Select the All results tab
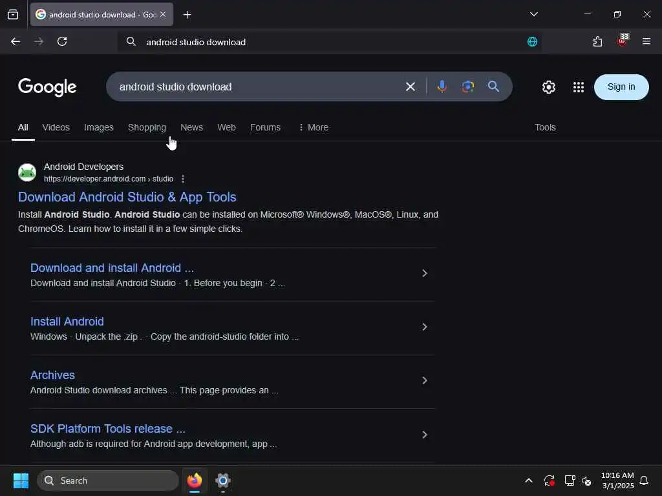Viewport: 662px width, 496px height. [x=23, y=127]
